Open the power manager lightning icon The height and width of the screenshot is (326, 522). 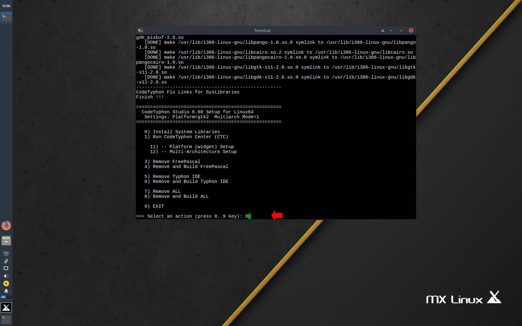tap(6, 283)
